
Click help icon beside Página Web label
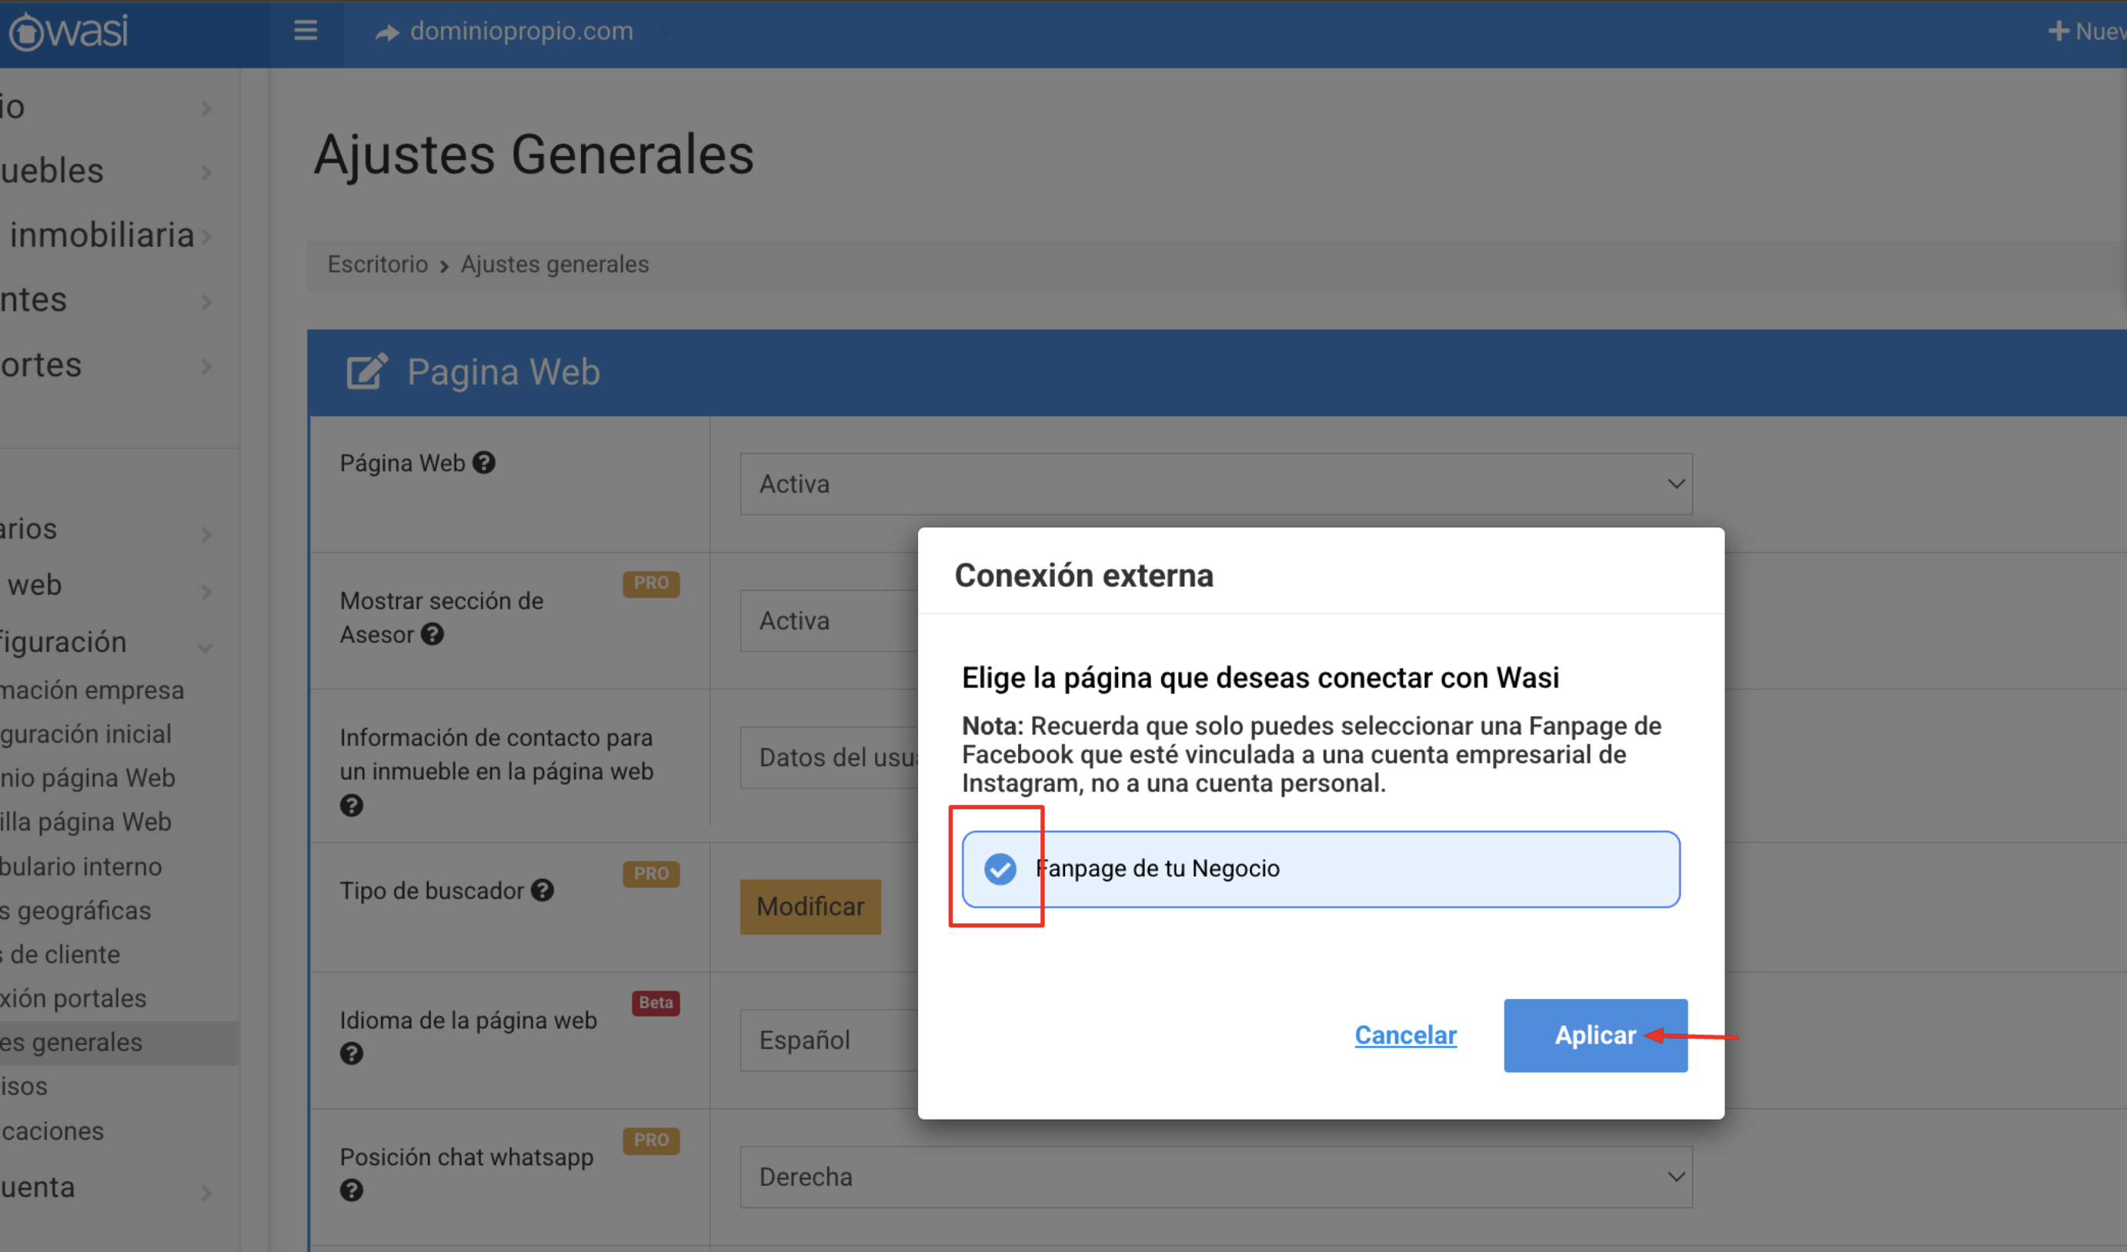tap(483, 462)
